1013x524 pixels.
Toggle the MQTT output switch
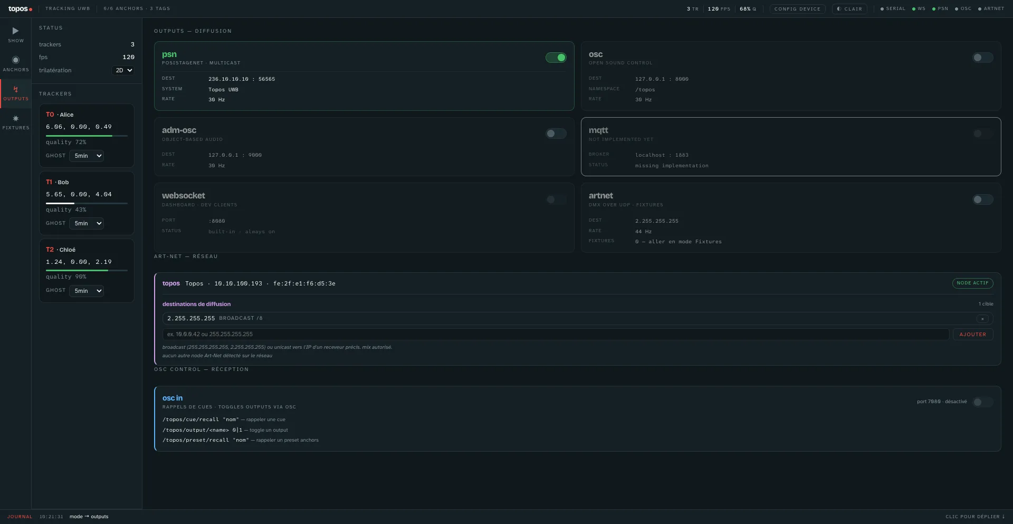pyautogui.click(x=983, y=134)
